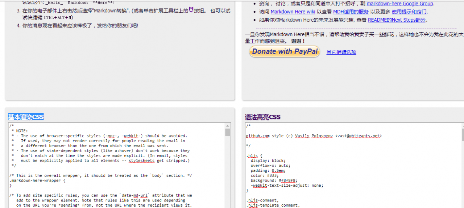Click the 'This is the overall wrapper' comment line
464x208 pixels.
tap(101, 175)
